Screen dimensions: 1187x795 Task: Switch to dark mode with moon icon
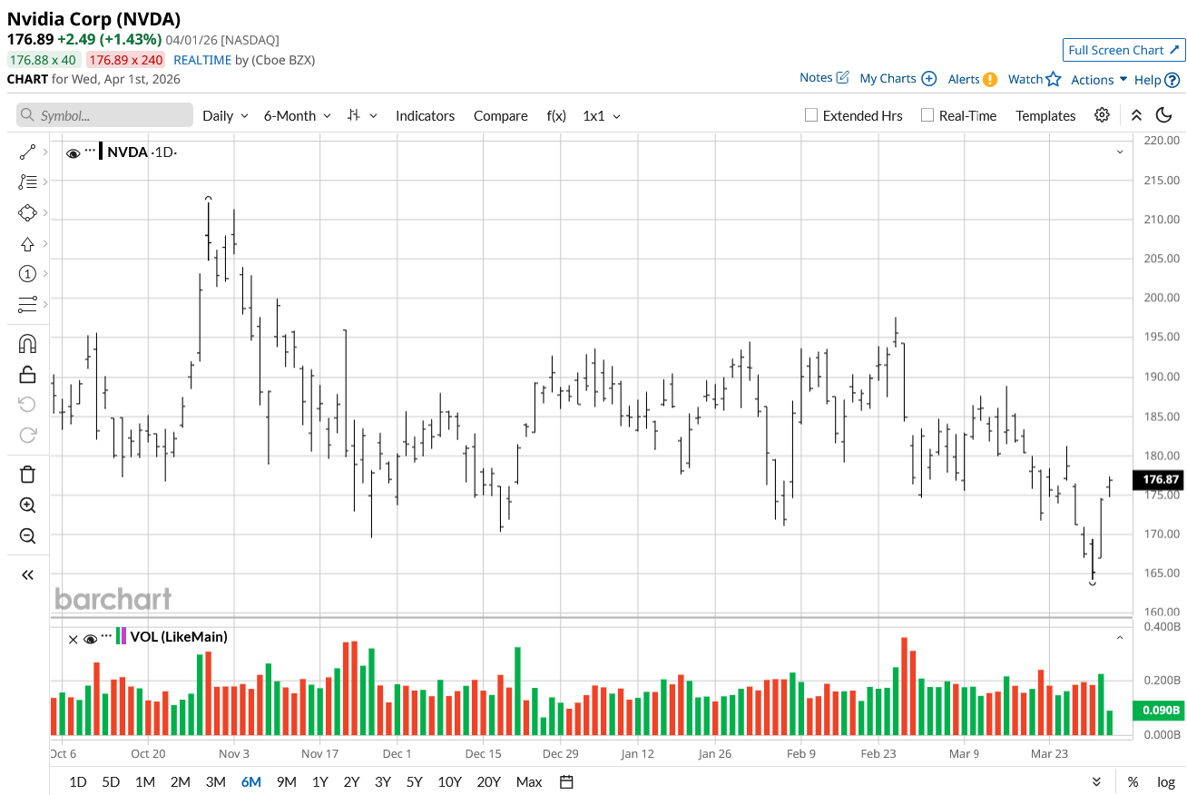[1164, 115]
